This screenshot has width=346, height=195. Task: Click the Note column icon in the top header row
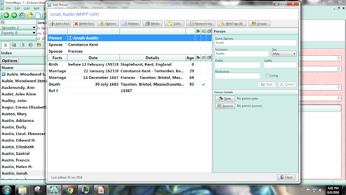(x=198, y=31)
